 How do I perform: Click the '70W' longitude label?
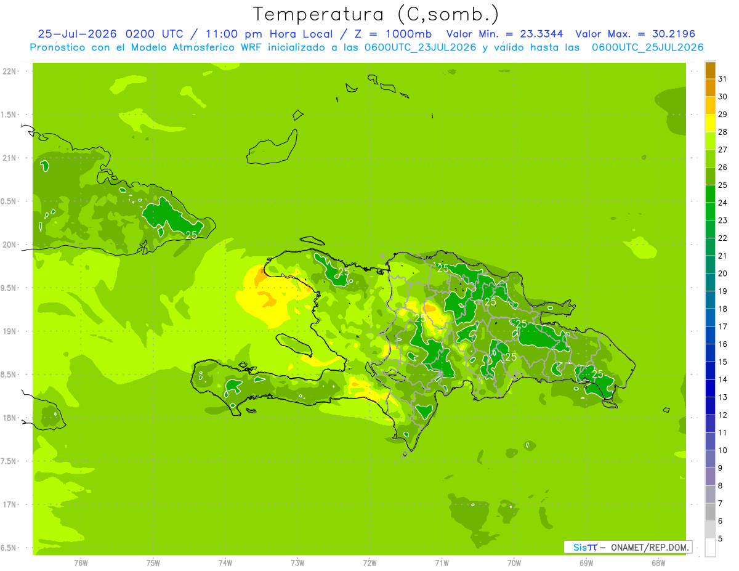514,562
